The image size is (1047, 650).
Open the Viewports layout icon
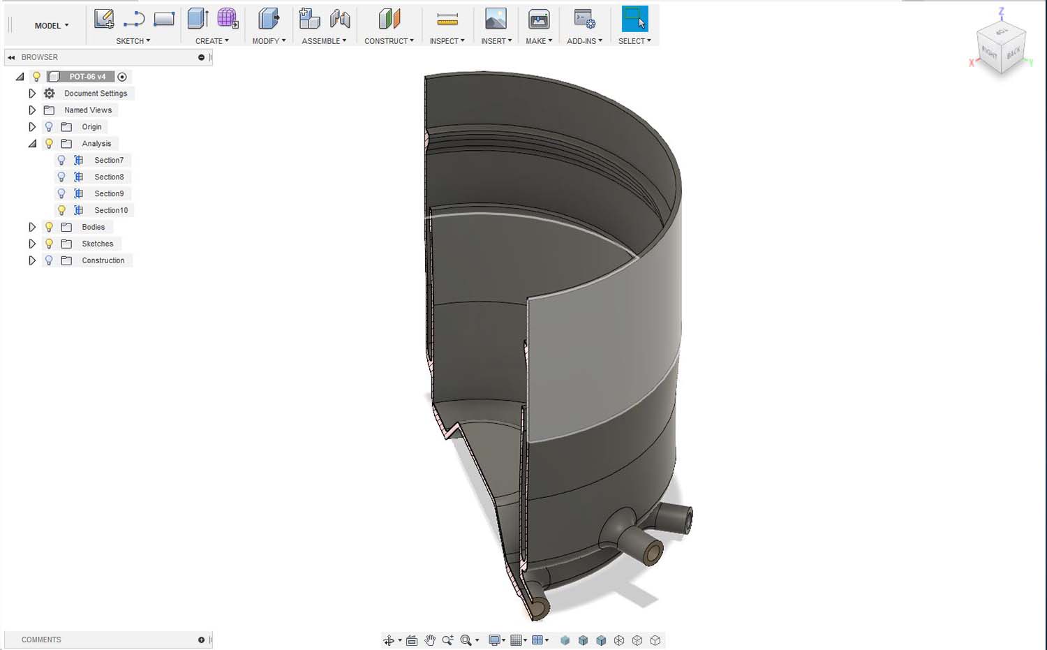[x=537, y=640]
